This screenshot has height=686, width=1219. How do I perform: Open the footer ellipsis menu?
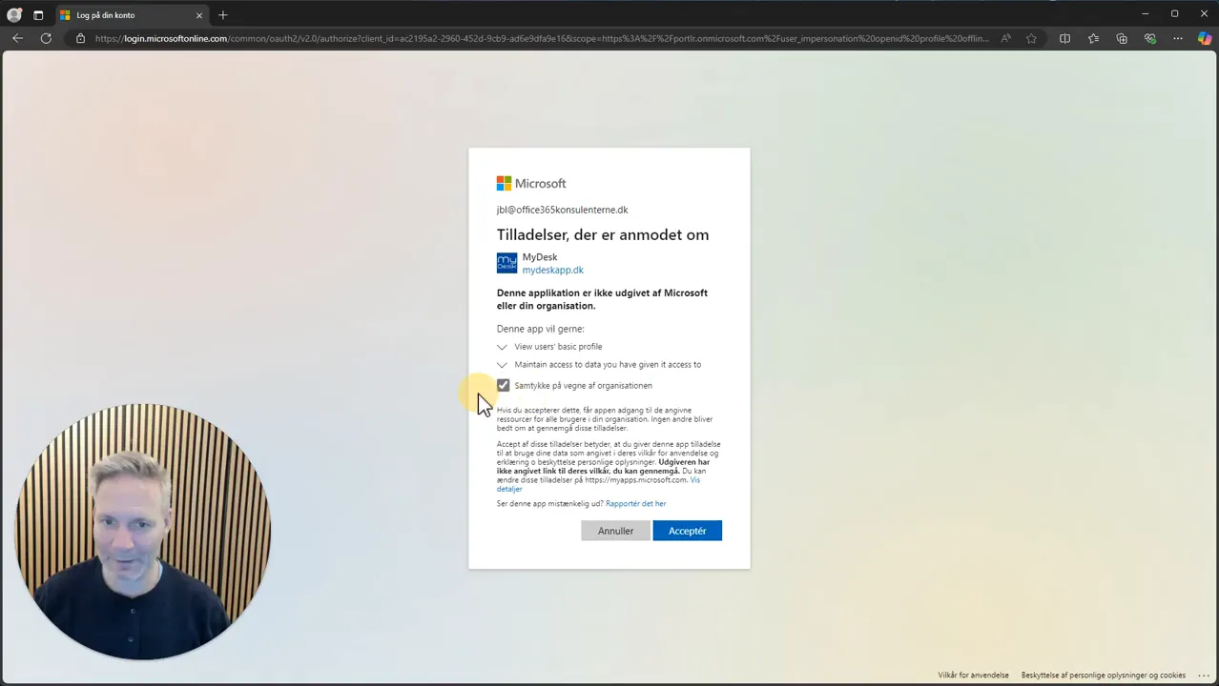coord(1203,676)
